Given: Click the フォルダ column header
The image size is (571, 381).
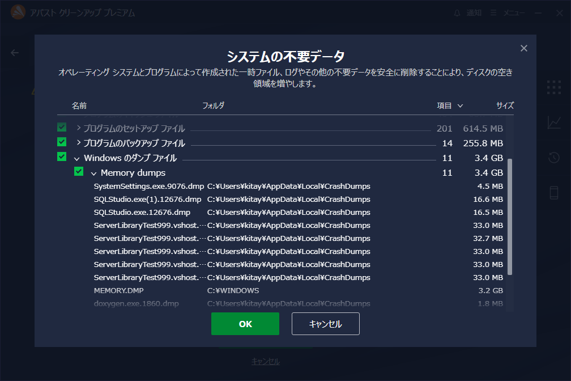Looking at the screenshot, I should pos(213,105).
